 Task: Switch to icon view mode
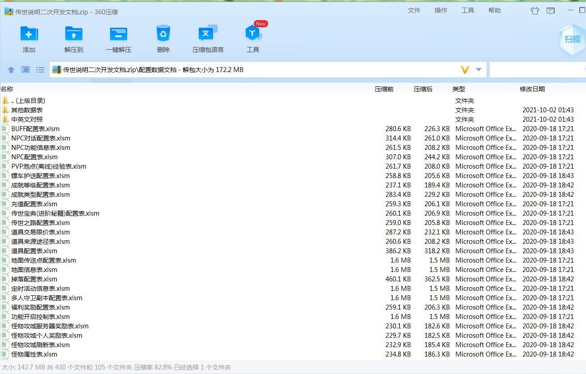[26, 70]
